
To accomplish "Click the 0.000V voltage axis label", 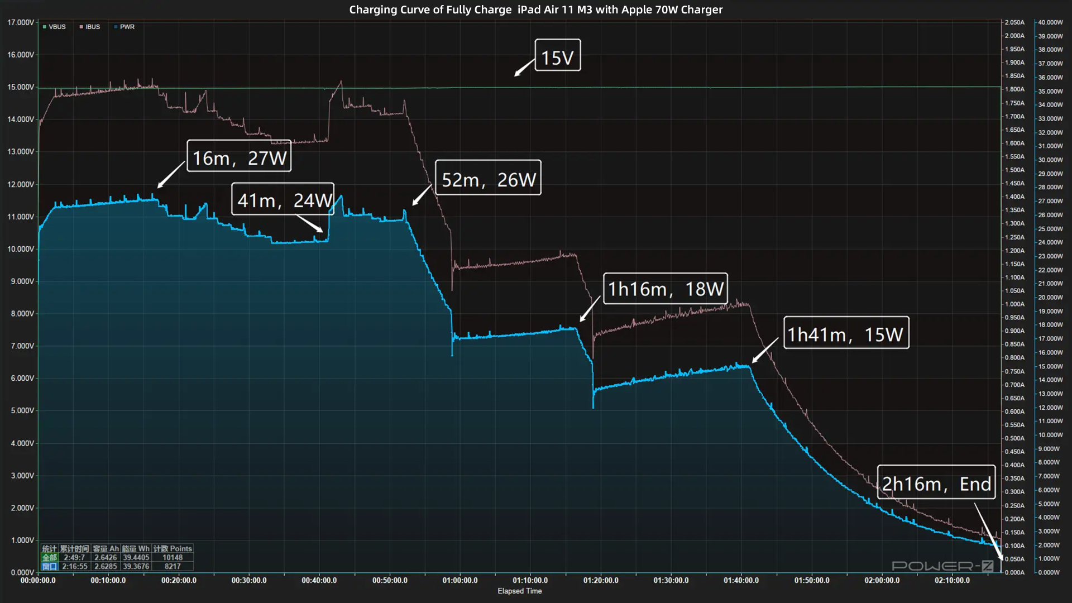I will click(x=22, y=572).
